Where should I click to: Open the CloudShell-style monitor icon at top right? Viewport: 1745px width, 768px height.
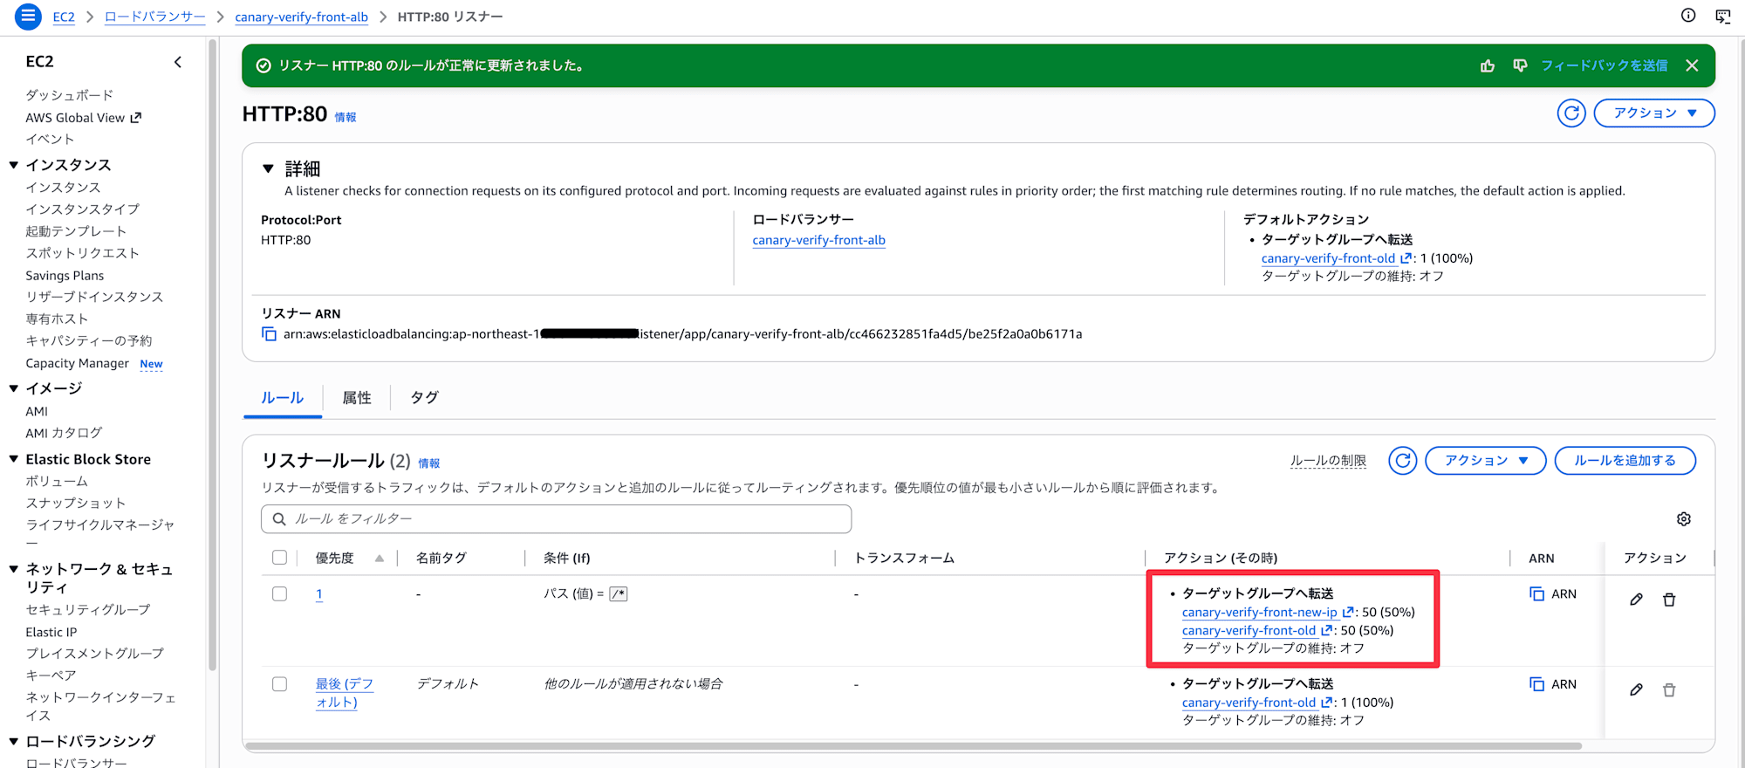tap(1723, 16)
